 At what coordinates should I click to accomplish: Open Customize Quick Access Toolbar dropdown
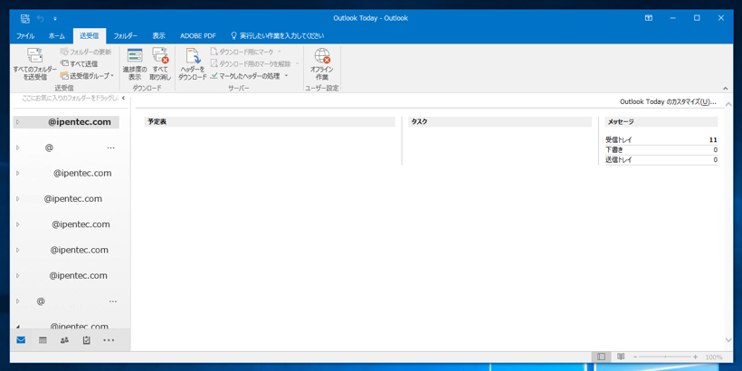(x=55, y=19)
